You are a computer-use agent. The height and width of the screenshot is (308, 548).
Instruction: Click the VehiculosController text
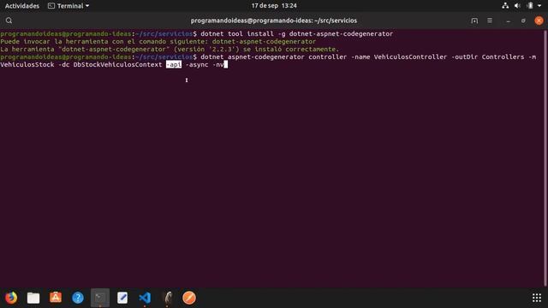[410, 57]
